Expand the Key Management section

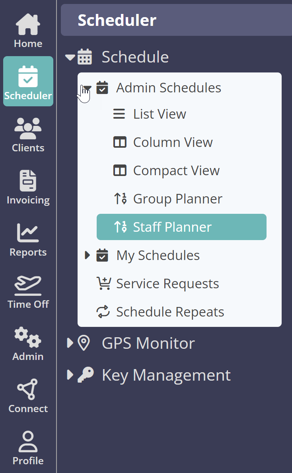click(x=70, y=375)
